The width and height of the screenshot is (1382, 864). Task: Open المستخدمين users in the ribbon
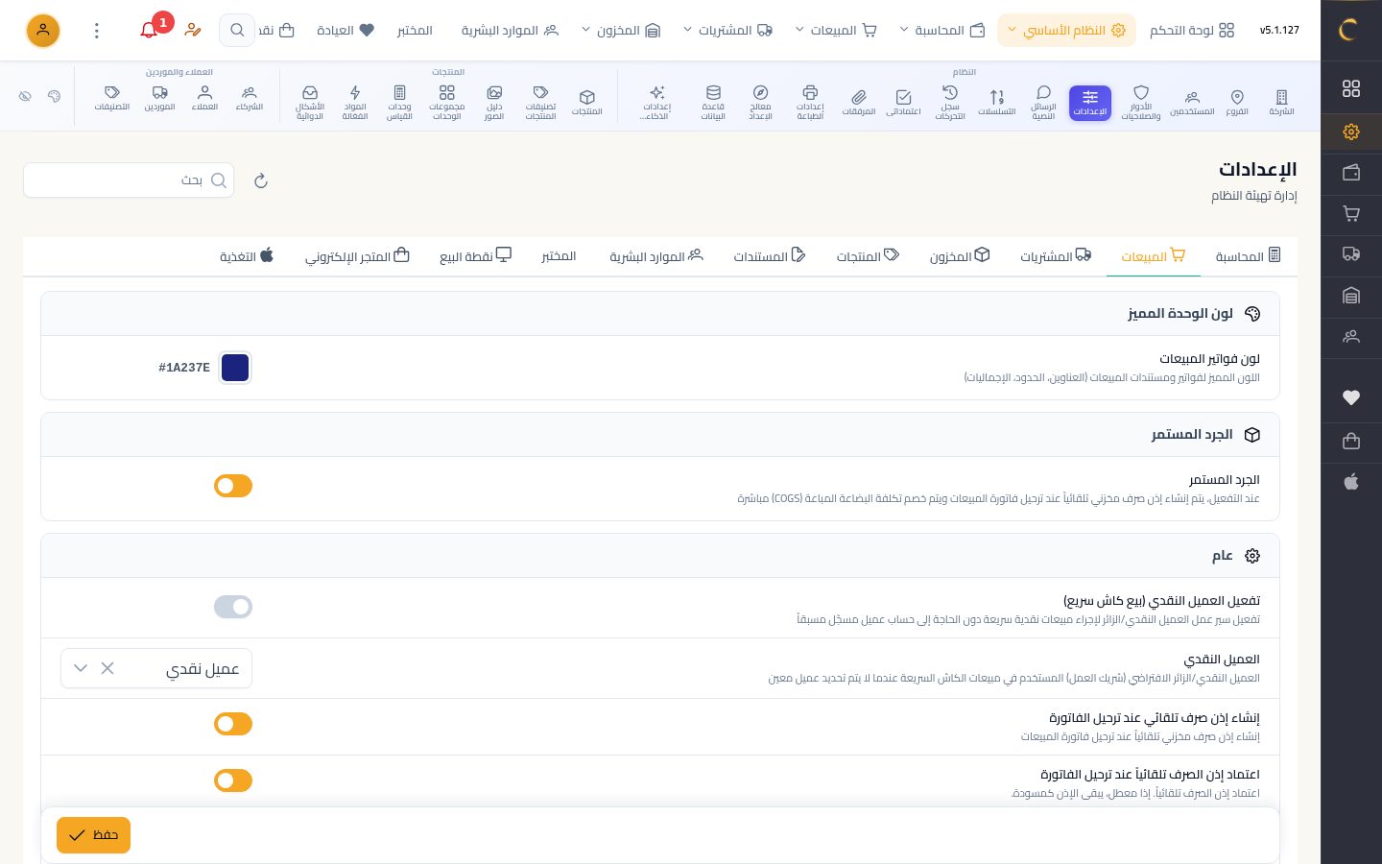tap(1192, 103)
